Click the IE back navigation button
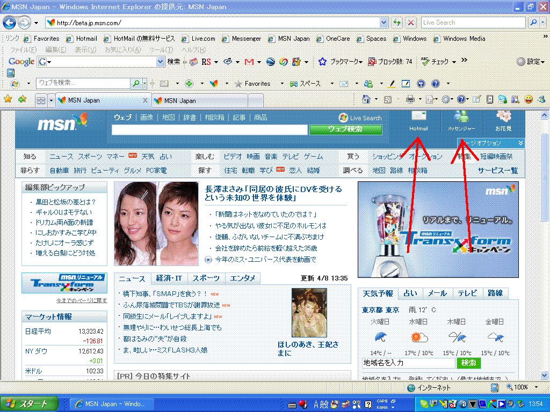The width and height of the screenshot is (550, 412). point(10,23)
